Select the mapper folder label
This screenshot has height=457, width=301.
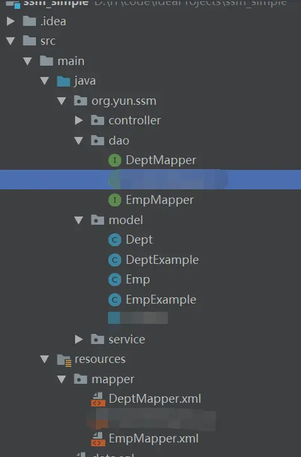click(113, 379)
